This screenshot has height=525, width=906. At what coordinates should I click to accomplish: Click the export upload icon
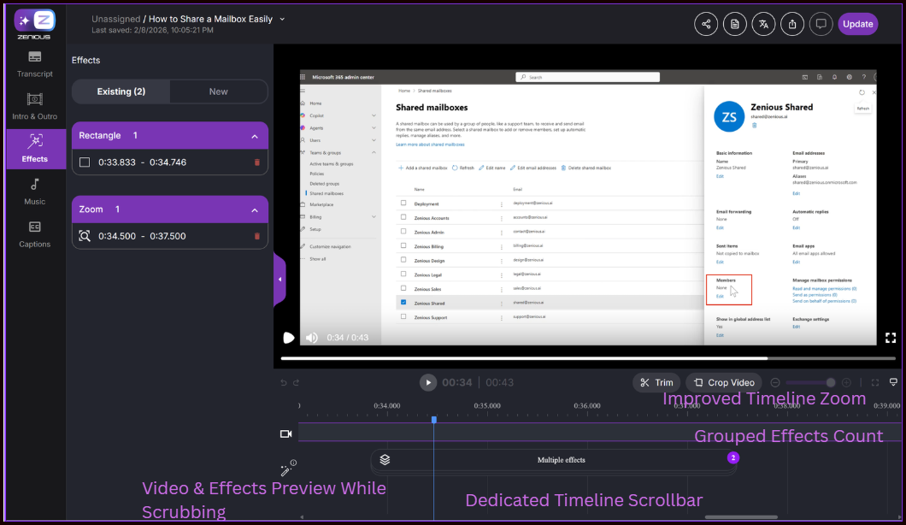pyautogui.click(x=792, y=24)
